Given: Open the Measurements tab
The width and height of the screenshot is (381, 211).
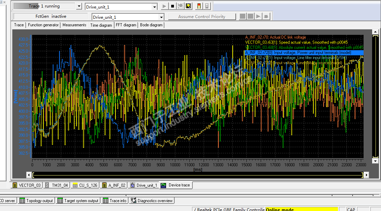Looking at the screenshot, I should pyautogui.click(x=74, y=25).
